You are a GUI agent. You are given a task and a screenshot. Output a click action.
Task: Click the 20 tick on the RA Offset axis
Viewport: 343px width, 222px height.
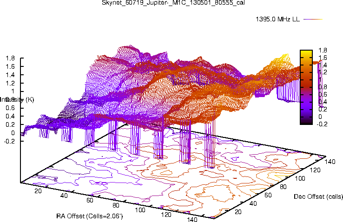tap(38, 191)
